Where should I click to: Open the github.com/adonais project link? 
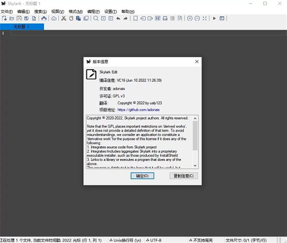[x=138, y=110]
